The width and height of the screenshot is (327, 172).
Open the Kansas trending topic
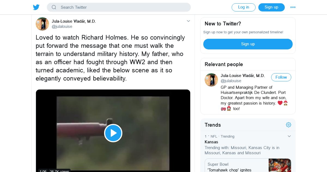click(211, 142)
